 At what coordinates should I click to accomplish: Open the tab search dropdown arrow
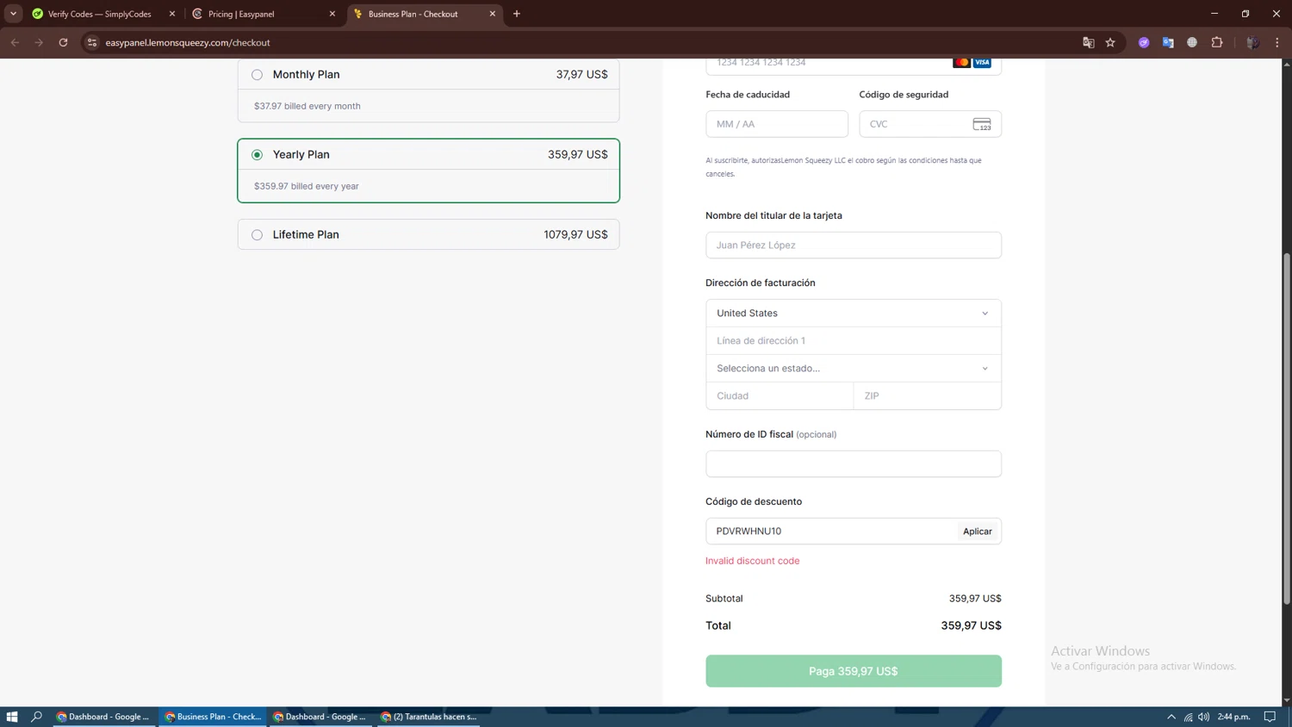coord(13,14)
